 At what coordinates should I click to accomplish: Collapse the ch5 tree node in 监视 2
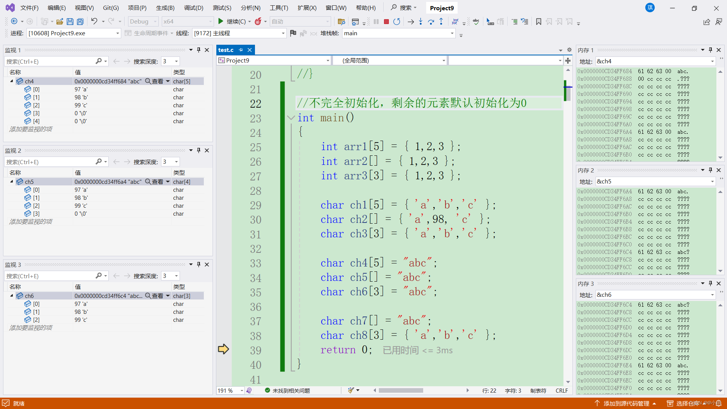pyautogui.click(x=11, y=182)
